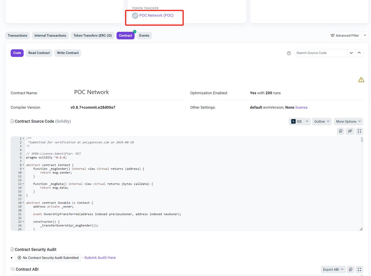Click the Contract Security Audit document icon
Screen dimensions: 371x276
12,249
